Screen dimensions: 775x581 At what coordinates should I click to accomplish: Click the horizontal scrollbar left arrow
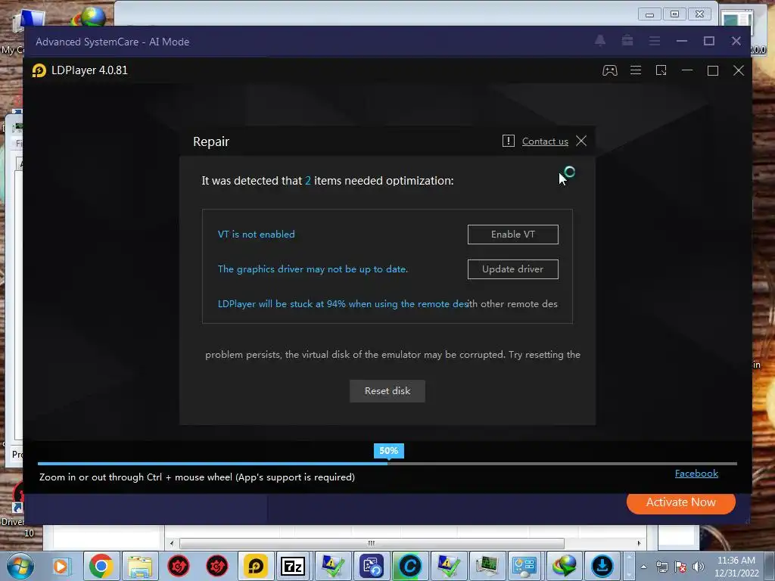point(172,543)
